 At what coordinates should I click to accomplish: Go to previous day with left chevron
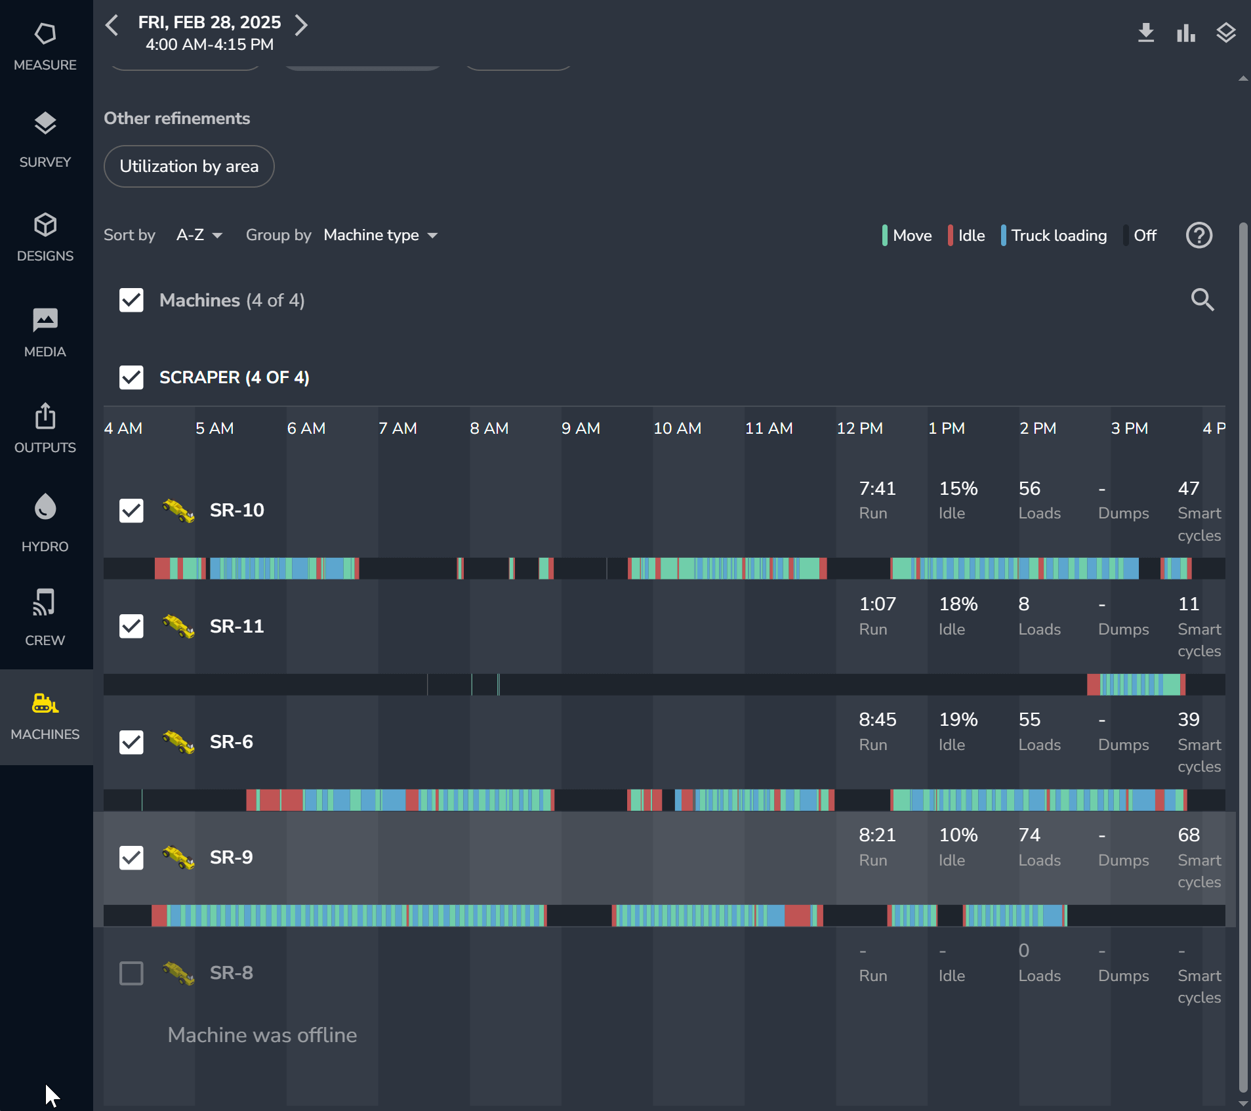click(112, 26)
